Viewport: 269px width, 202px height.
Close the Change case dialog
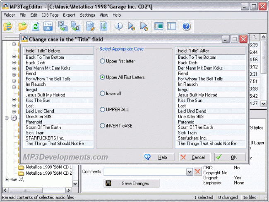[243, 39]
